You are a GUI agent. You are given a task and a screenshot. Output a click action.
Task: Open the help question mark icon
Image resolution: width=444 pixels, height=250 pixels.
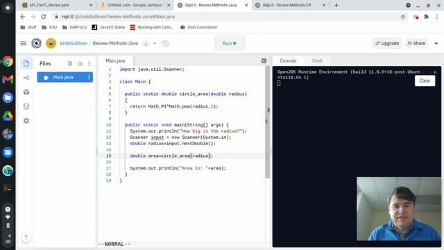point(26,237)
